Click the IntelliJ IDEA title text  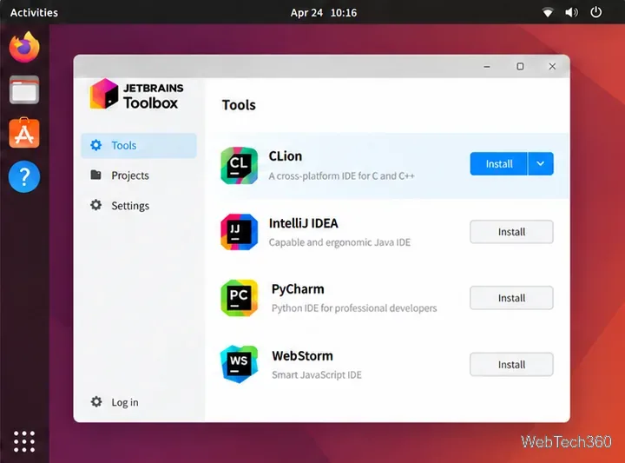click(303, 223)
